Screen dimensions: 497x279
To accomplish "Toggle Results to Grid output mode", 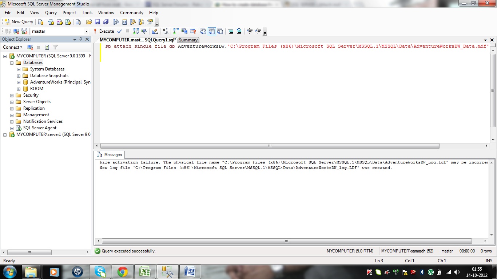I will coord(212,31).
